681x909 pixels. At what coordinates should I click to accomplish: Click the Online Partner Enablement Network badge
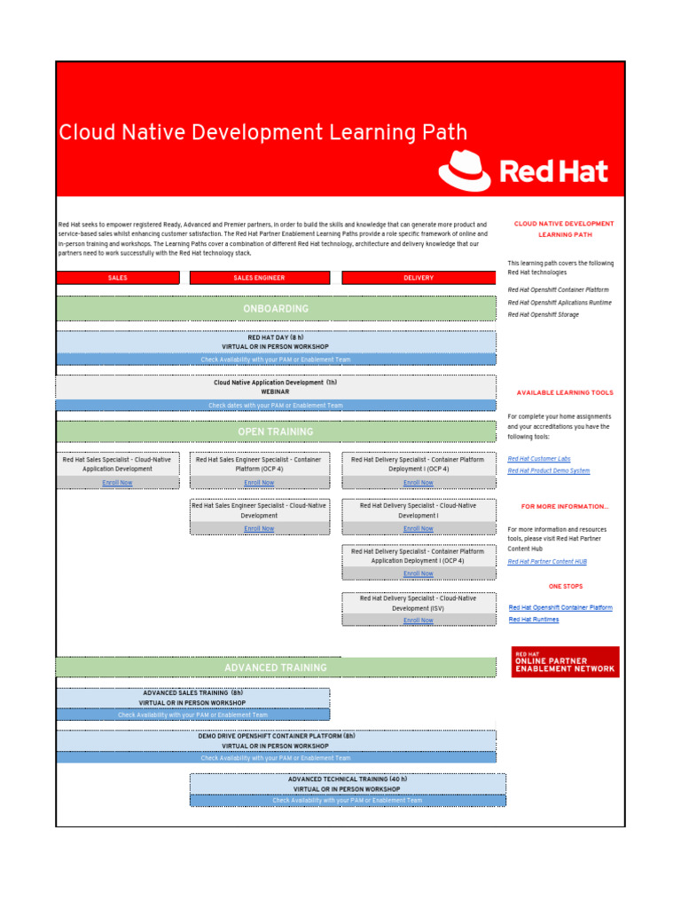565,661
